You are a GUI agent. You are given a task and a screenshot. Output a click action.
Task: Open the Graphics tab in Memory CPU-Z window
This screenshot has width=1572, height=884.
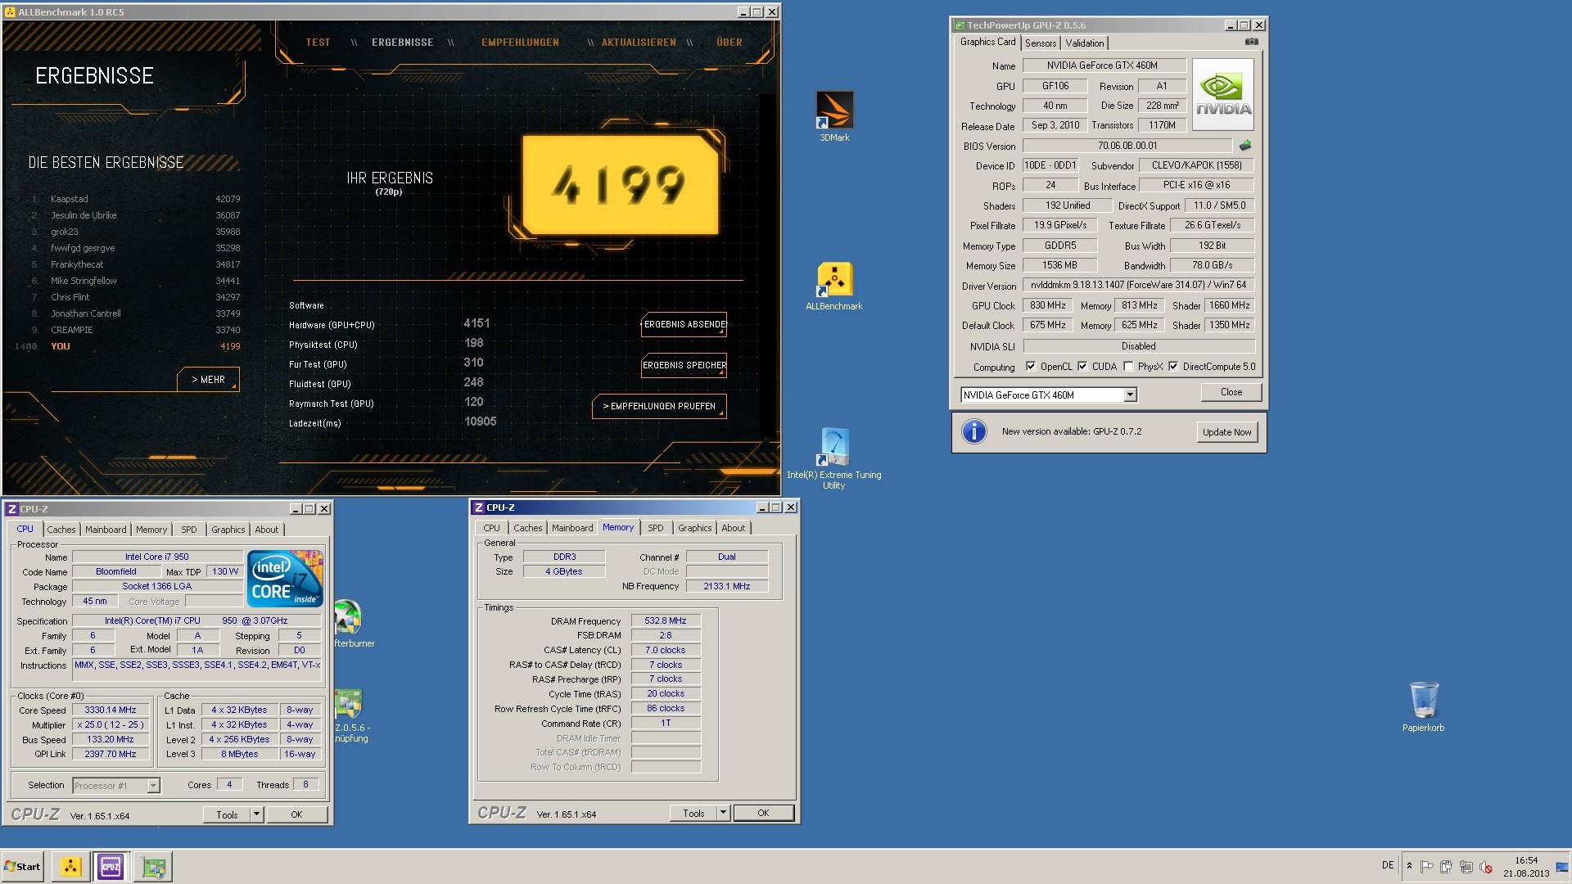pos(694,528)
